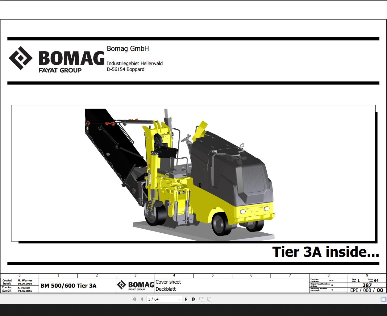The width and height of the screenshot is (387, 316).
Task: Click the 'EPE / 000 / 00' code
Action: 367,290
